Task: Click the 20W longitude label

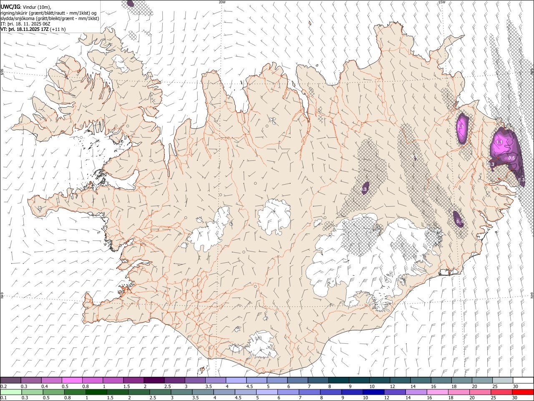Action: pyautogui.click(x=222, y=2)
